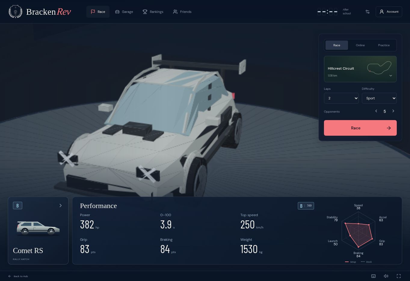Image resolution: width=410 pixels, height=281 pixels.
Task: Open the Rankings tab
Action: coord(153,12)
